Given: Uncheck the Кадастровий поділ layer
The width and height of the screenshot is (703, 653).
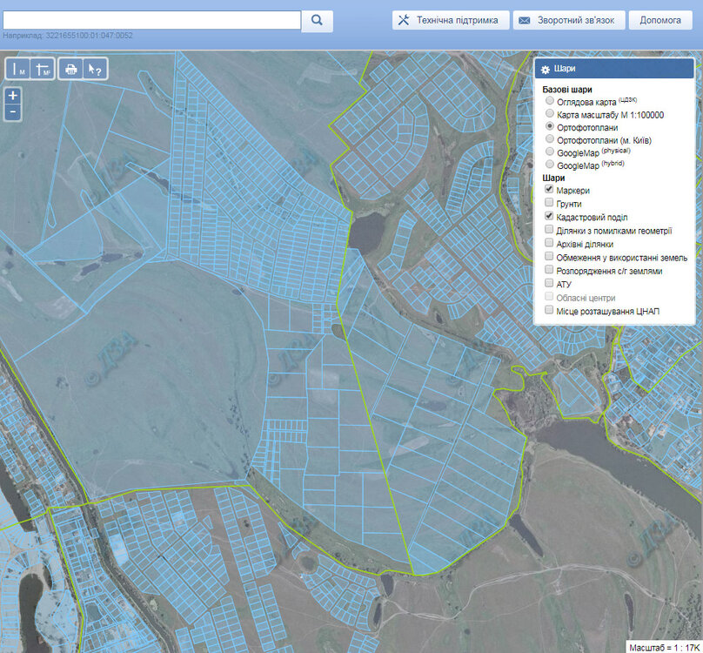Looking at the screenshot, I should (x=549, y=216).
